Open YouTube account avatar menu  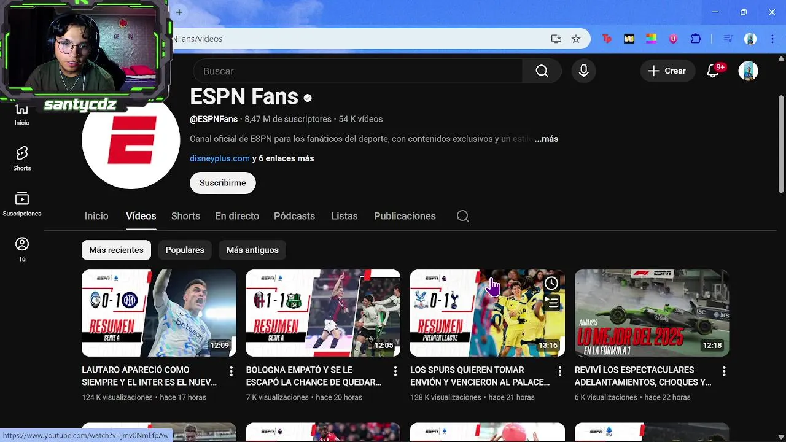(748, 71)
